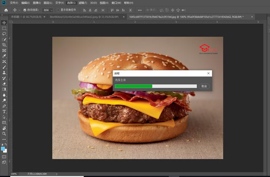Open the Edit Toolbar three-dots in toolbox
Image resolution: width=270 pixels, height=177 pixels.
coord(4,139)
